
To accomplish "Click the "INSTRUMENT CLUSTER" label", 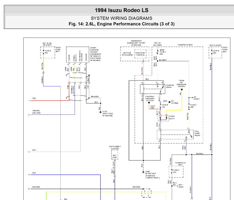I will point(115,147).
